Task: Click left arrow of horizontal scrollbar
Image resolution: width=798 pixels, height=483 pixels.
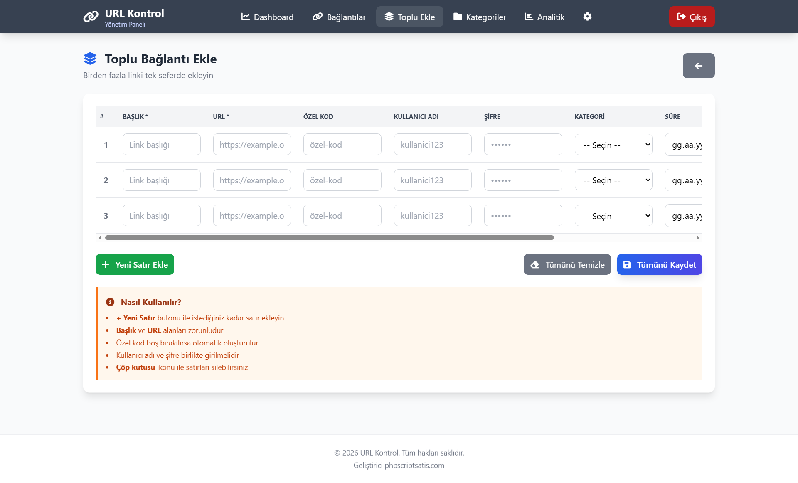Action: [x=100, y=238]
